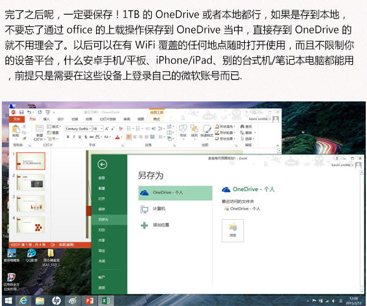The image size is (367, 306).
Task: Switch to Excel via its taskbar icon
Action: coord(106,301)
